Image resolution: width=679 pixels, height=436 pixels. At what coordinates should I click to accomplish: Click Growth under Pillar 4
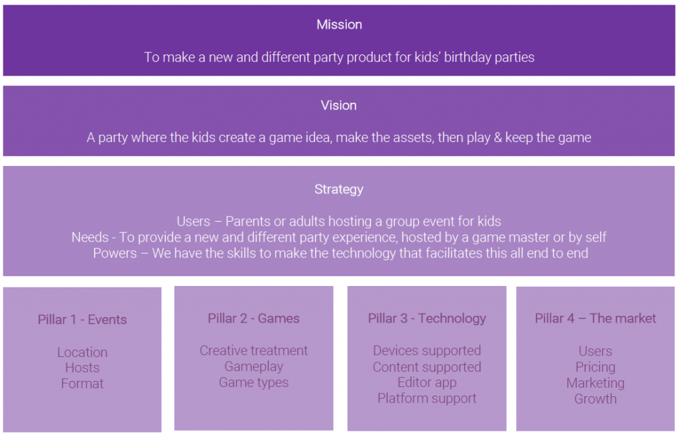point(595,399)
